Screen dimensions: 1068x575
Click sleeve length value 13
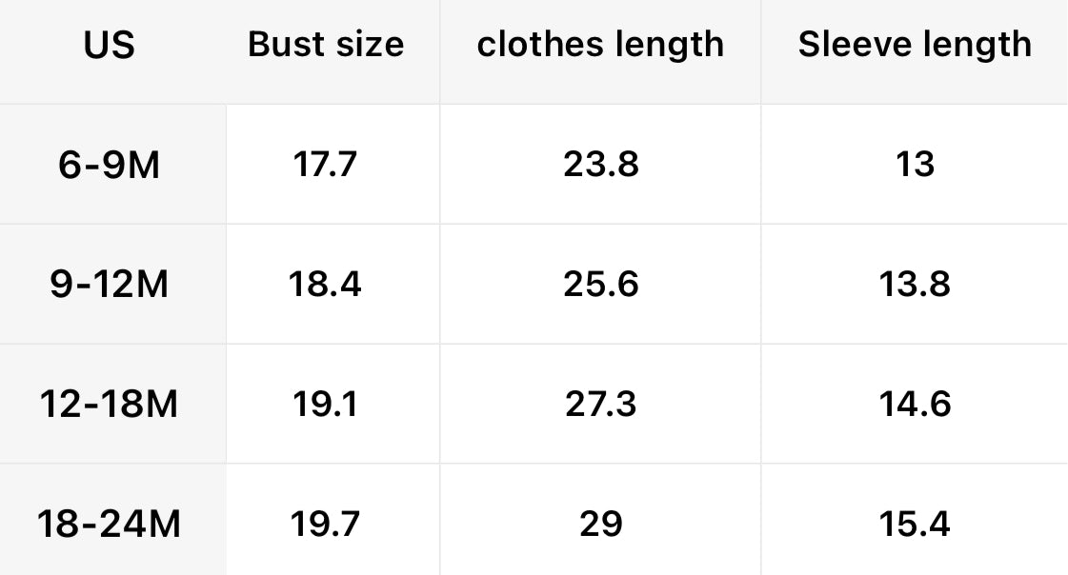point(915,165)
